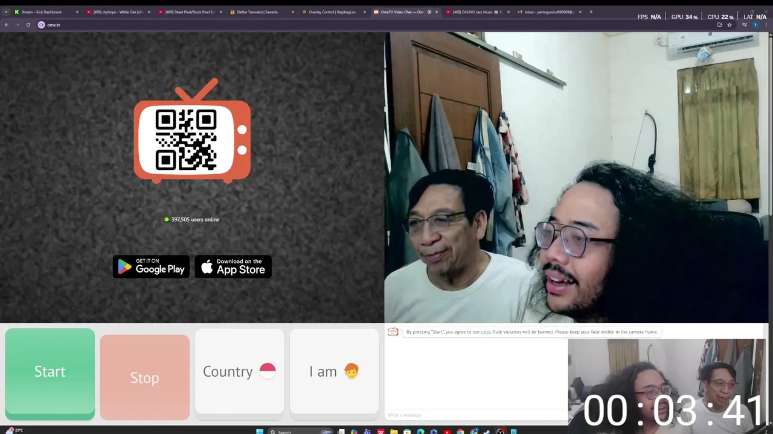Switch to the Dead Pixel/Stuck Pixel tab
This screenshot has width=773, height=434.
(190, 12)
